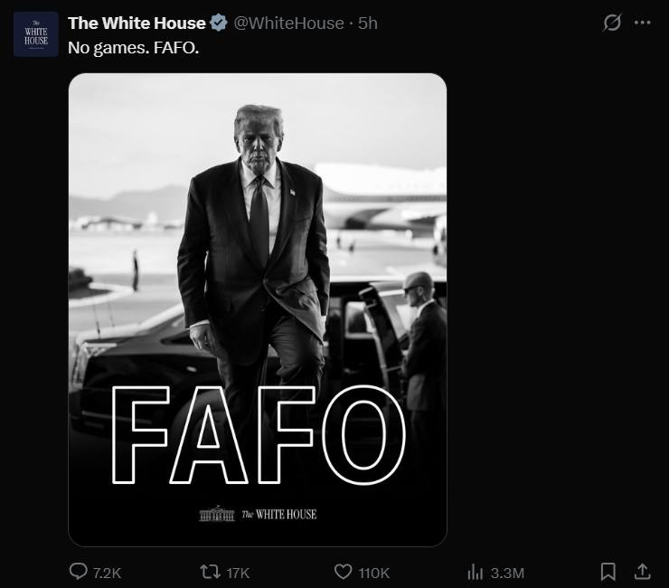The height and width of the screenshot is (588, 669).
Task: Bookmark this post
Action: [x=608, y=572]
